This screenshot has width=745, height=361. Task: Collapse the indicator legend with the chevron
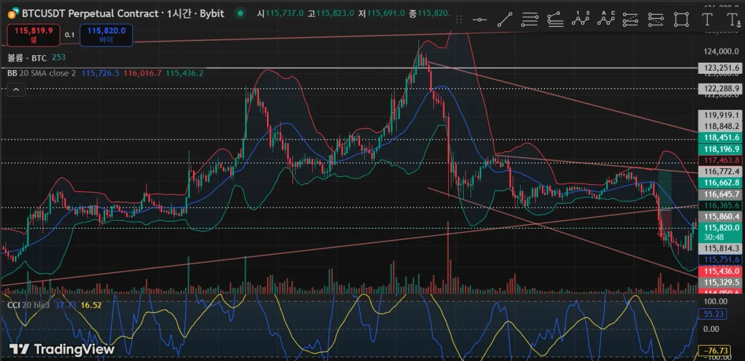click(x=16, y=90)
